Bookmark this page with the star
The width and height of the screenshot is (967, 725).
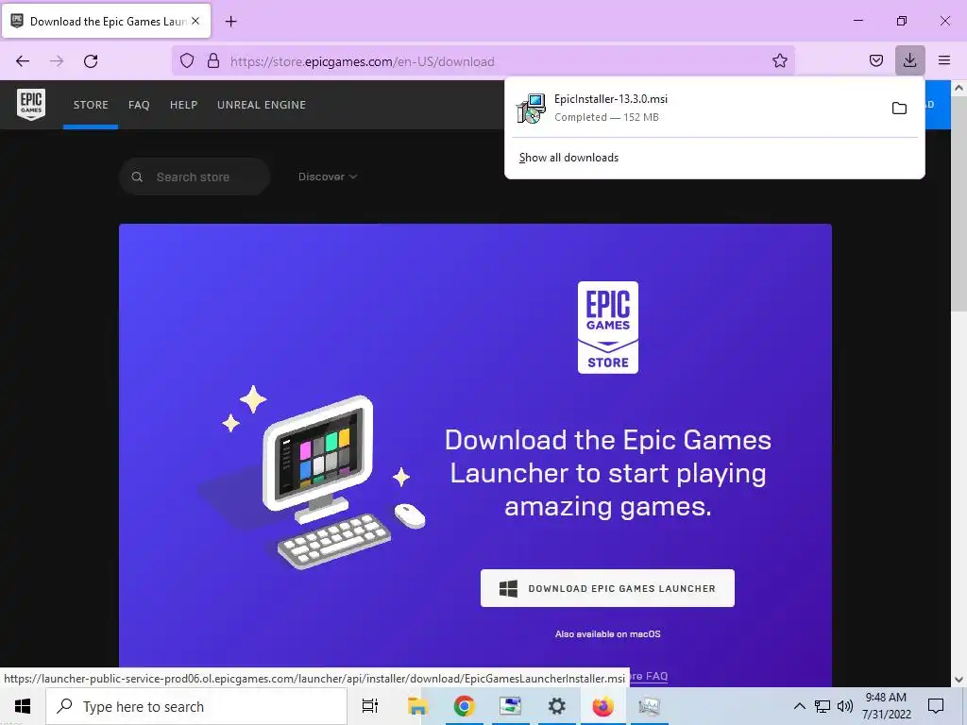click(779, 61)
